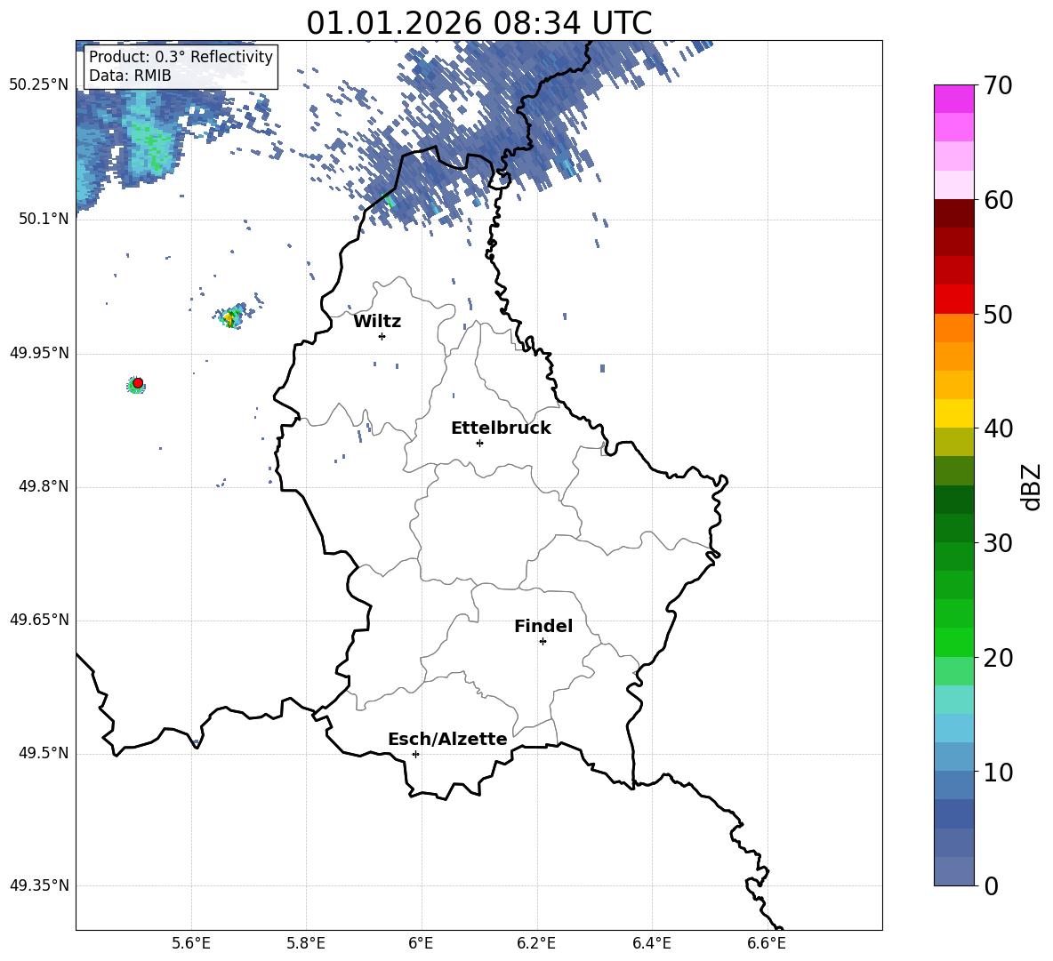Image resolution: width=1053 pixels, height=961 pixels.
Task: Click the 6°E longitude label
Action: pos(421,943)
